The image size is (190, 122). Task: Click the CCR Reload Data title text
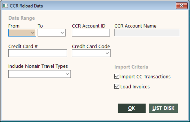point(26,6)
